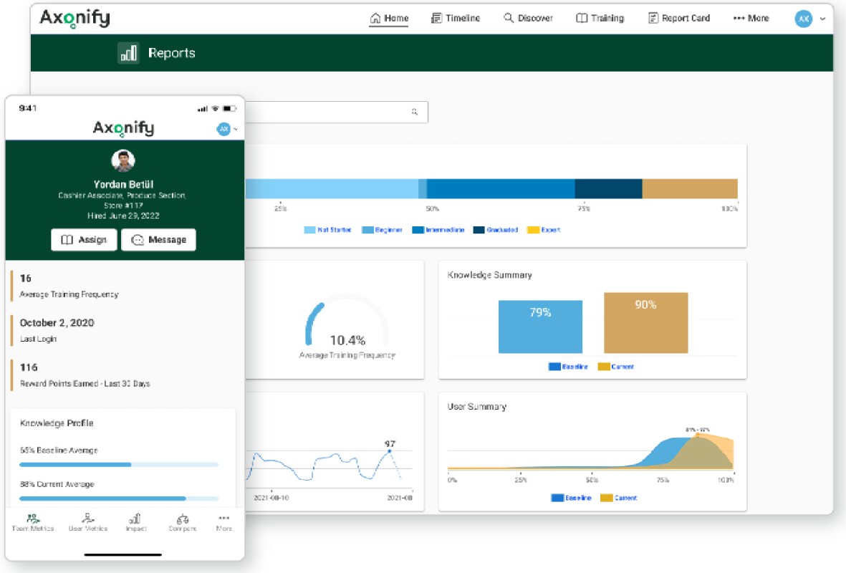Open the Timeline nav item

tap(456, 19)
